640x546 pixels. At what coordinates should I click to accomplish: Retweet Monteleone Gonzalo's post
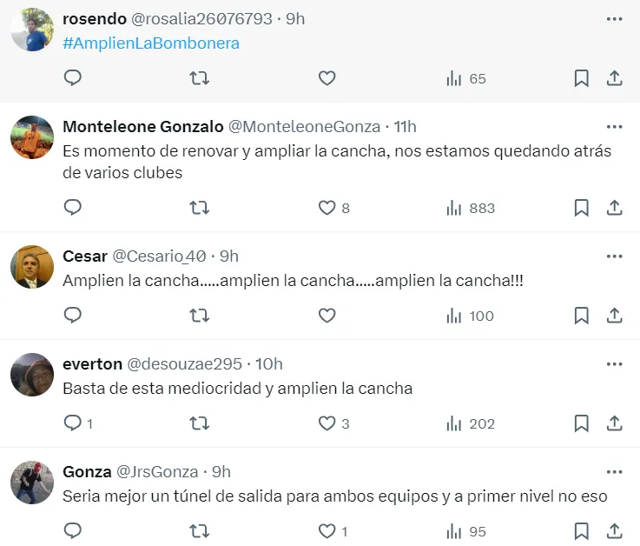[x=199, y=208]
